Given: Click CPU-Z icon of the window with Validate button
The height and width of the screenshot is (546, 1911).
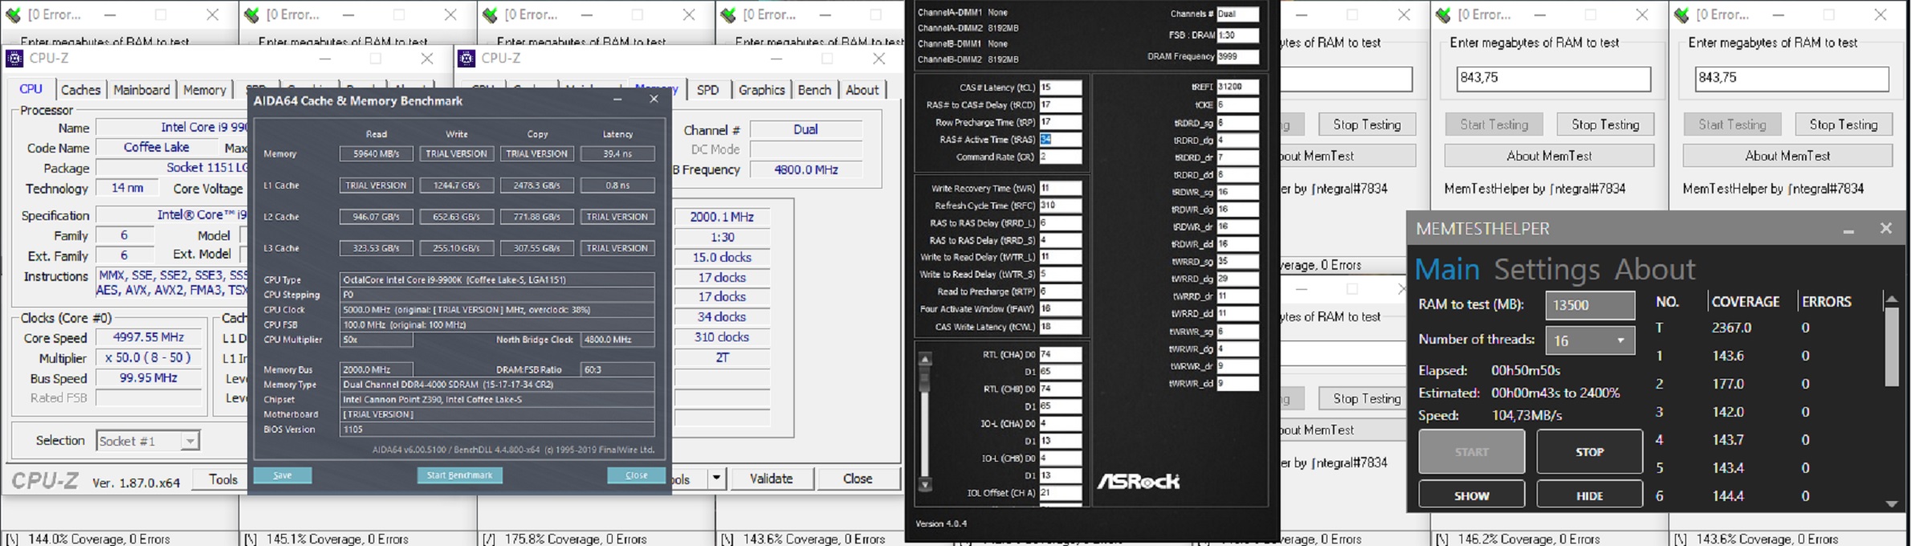Looking at the screenshot, I should [467, 58].
